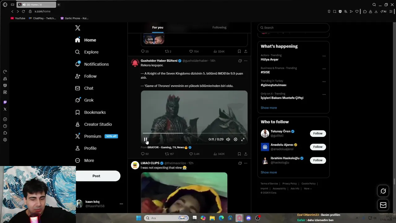Take a snapshot using the toolbar icon
Image resolution: width=396 pixels, height=223 pixels.
coord(334,11)
